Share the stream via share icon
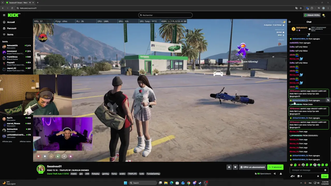 point(275,174)
